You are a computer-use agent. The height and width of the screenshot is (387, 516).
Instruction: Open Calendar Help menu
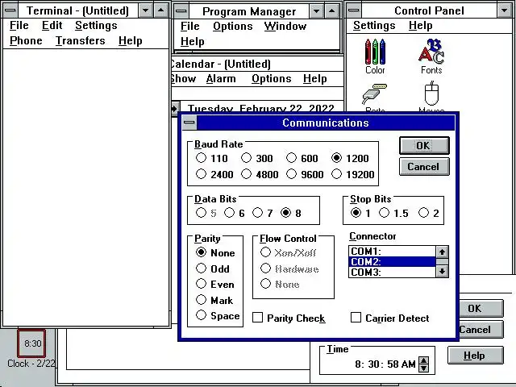(315, 79)
